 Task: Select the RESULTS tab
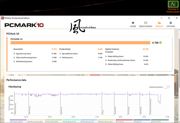pos(159,25)
